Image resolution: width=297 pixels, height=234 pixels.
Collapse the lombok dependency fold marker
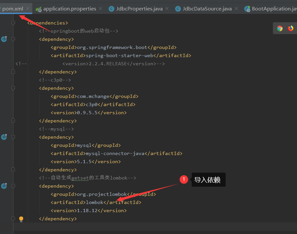coord(13,186)
